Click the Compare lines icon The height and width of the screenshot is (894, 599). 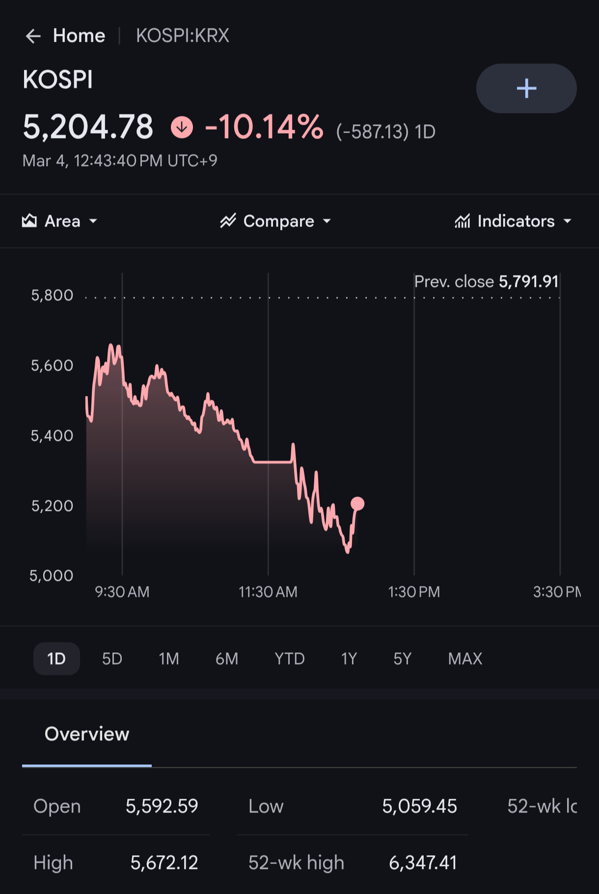click(x=228, y=221)
